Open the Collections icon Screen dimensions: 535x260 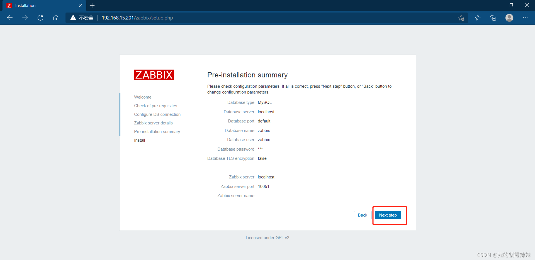click(493, 18)
